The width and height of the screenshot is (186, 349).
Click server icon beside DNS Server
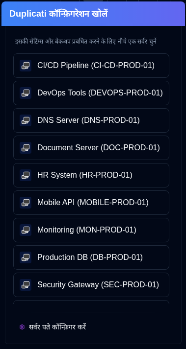point(26,120)
